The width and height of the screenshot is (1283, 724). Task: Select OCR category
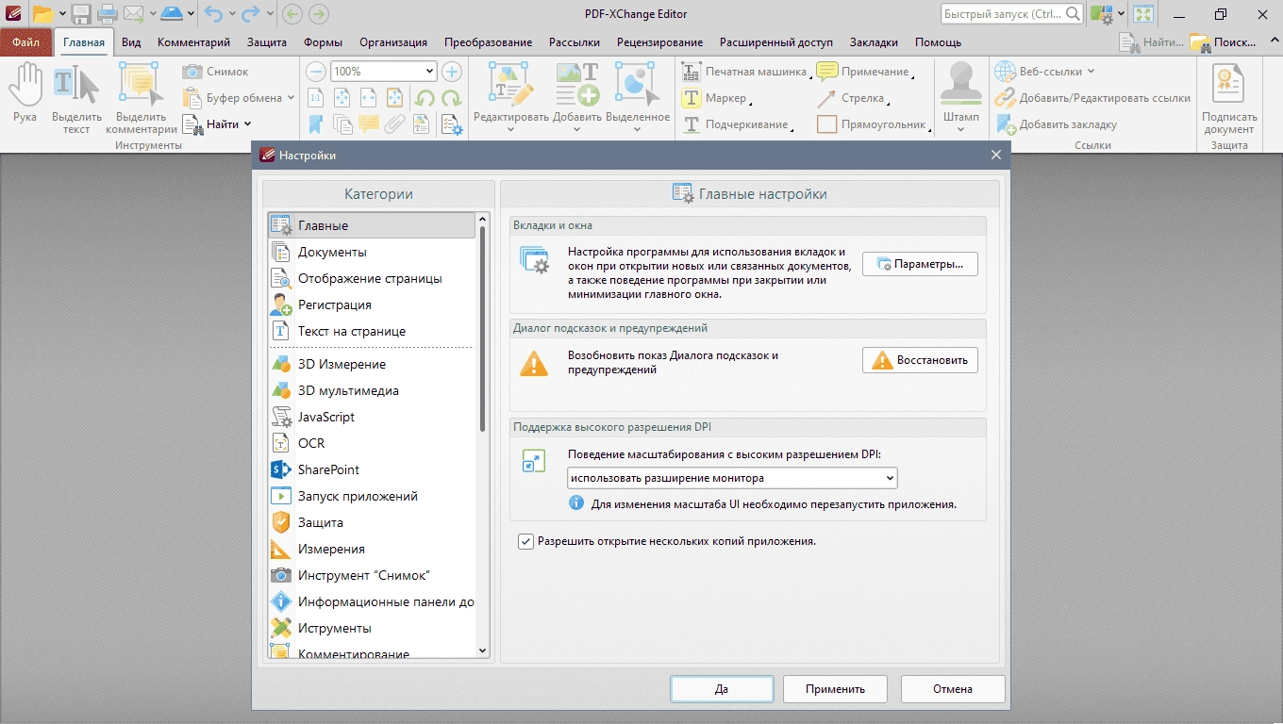click(372, 443)
